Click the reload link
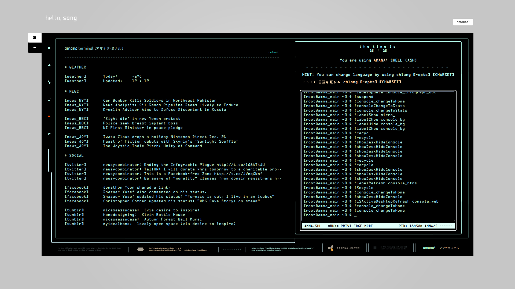Image resolution: width=515 pixels, height=289 pixels. [x=273, y=52]
